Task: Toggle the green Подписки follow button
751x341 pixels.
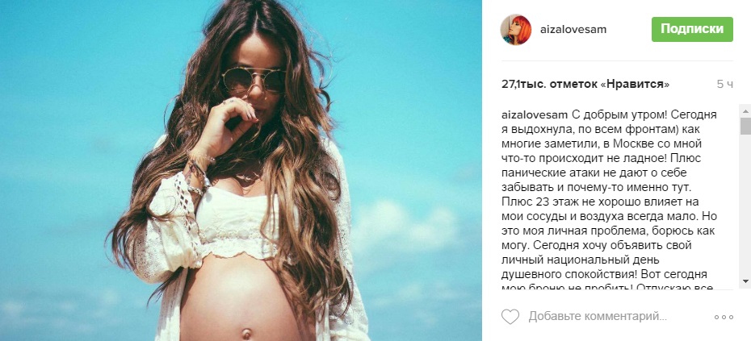Action: tap(692, 29)
